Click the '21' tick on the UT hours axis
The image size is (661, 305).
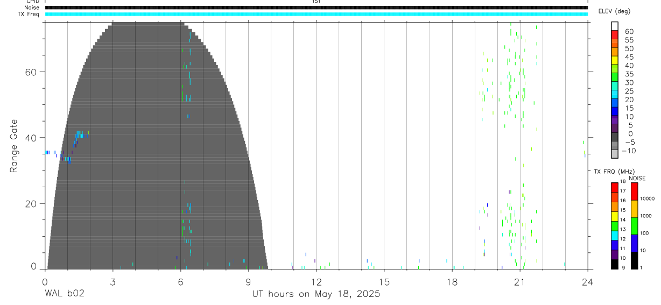click(x=519, y=281)
